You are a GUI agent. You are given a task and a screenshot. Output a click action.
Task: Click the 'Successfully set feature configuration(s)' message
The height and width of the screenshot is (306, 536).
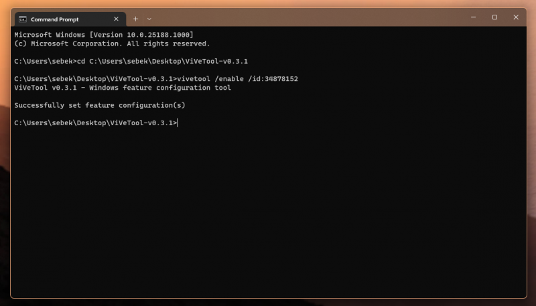[x=99, y=105]
